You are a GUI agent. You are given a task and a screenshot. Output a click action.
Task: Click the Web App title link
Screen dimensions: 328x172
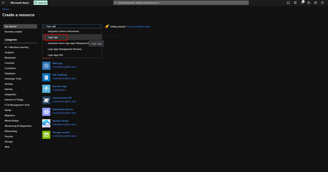pyautogui.click(x=57, y=63)
